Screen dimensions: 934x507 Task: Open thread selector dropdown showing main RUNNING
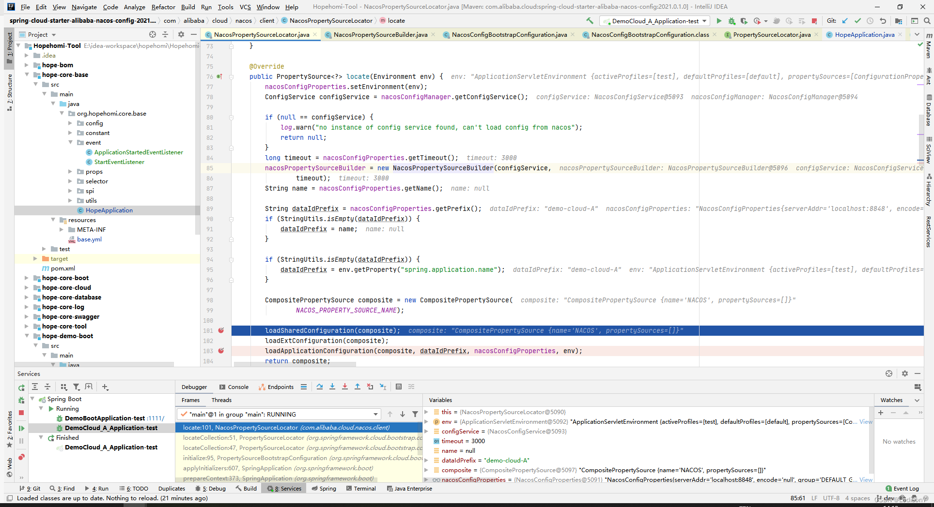click(279, 414)
